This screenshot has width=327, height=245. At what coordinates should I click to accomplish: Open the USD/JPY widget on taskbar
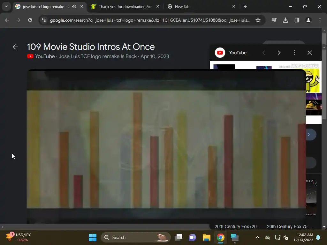point(18,237)
